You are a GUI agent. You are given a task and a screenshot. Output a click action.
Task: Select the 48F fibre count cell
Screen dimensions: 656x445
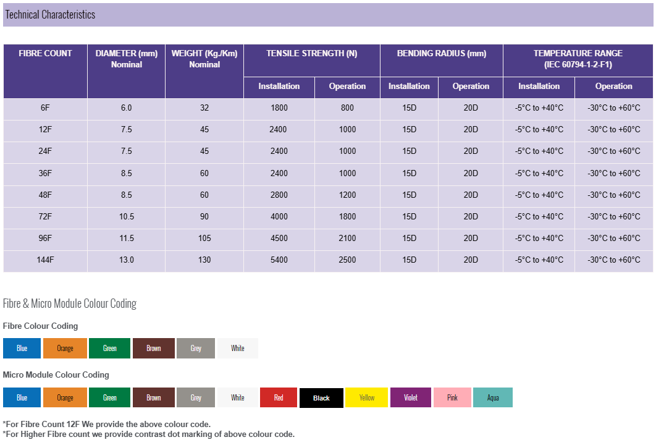45,195
